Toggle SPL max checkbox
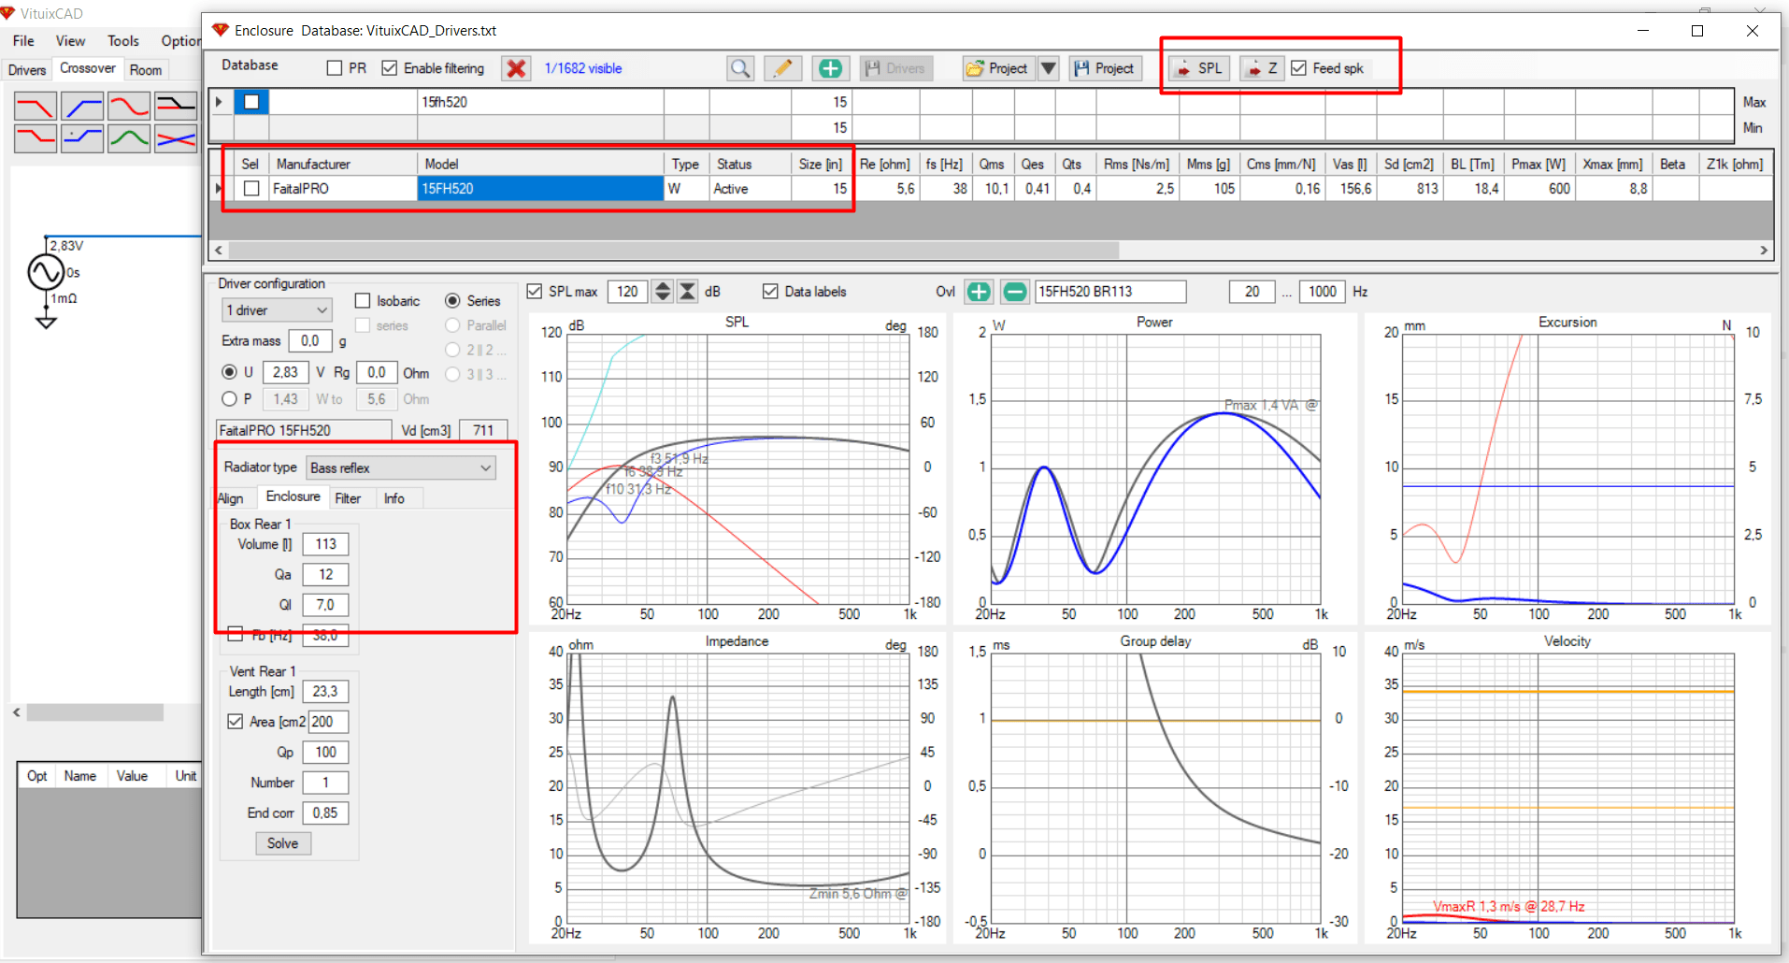The height and width of the screenshot is (963, 1789). pos(535,292)
